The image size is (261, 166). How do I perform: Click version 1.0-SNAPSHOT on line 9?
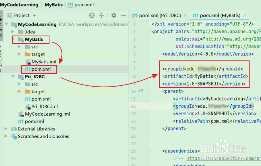pyautogui.click(x=204, y=84)
